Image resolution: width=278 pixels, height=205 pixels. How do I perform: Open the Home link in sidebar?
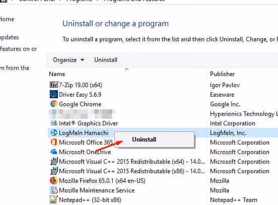click(7, 19)
